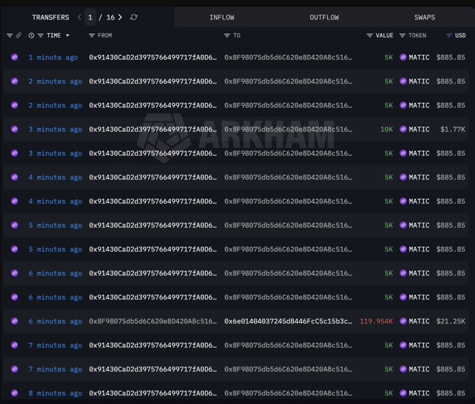Viewport: 475px width, 404px height.
Task: Toggle the clock time-format icon
Action: click(x=31, y=35)
